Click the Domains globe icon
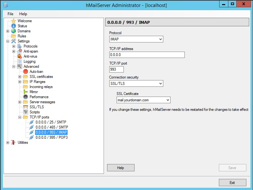The height and width of the screenshot is (190, 253). (14, 31)
